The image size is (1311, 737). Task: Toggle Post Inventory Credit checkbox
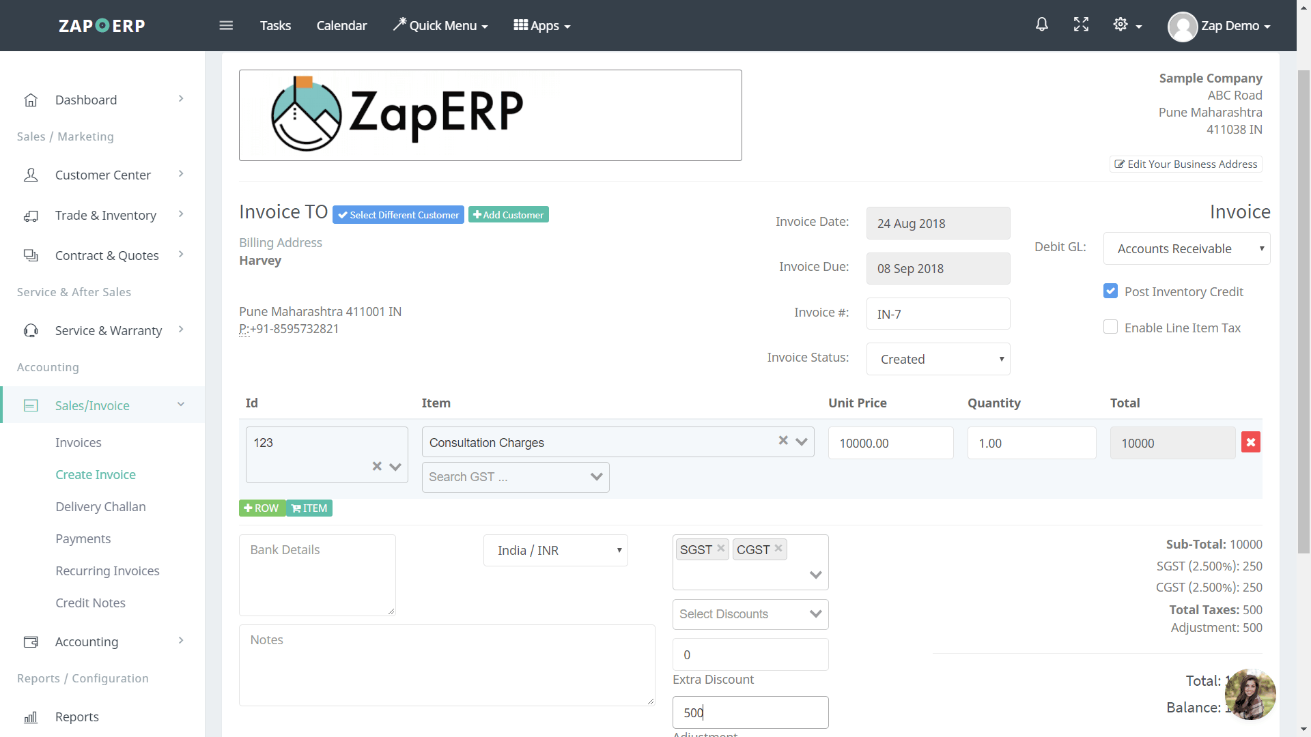click(x=1111, y=291)
